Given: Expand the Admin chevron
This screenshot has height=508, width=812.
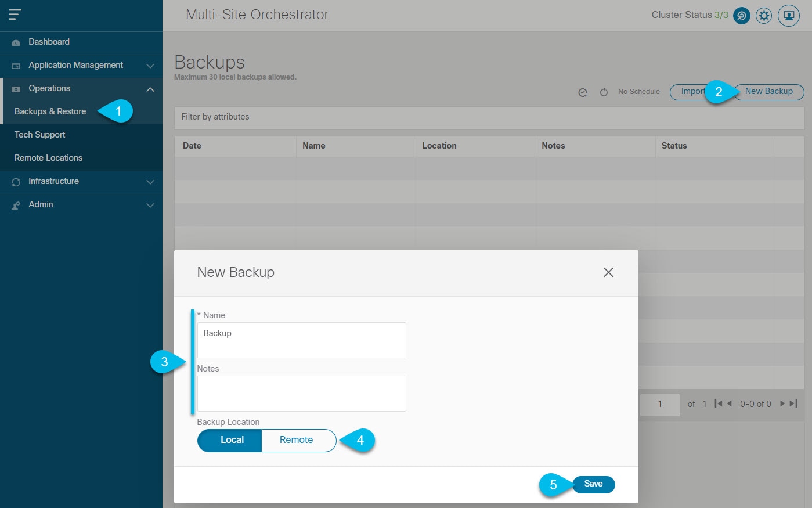Looking at the screenshot, I should coord(150,205).
